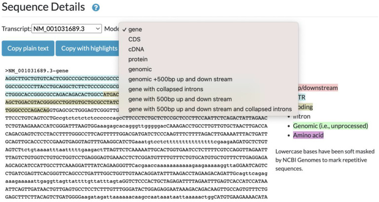Pick "gene with collapsed introns" option
The image size is (379, 202).
165,89
